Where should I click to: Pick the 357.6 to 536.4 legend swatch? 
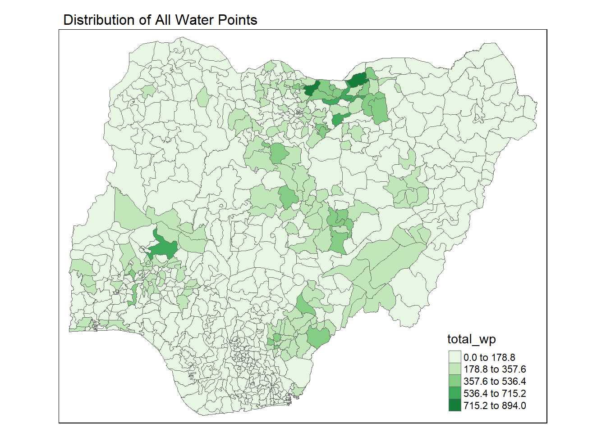pos(454,382)
